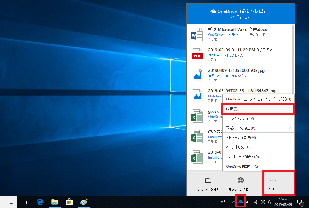Click the file name 2019-03-09T02_33_11.8116484Z.jpg
This screenshot has width=309, height=208.
[x=242, y=91]
